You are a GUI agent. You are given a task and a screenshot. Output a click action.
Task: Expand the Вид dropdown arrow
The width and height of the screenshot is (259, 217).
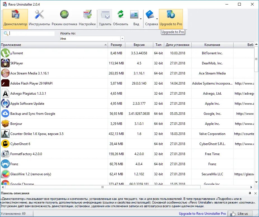point(141,19)
